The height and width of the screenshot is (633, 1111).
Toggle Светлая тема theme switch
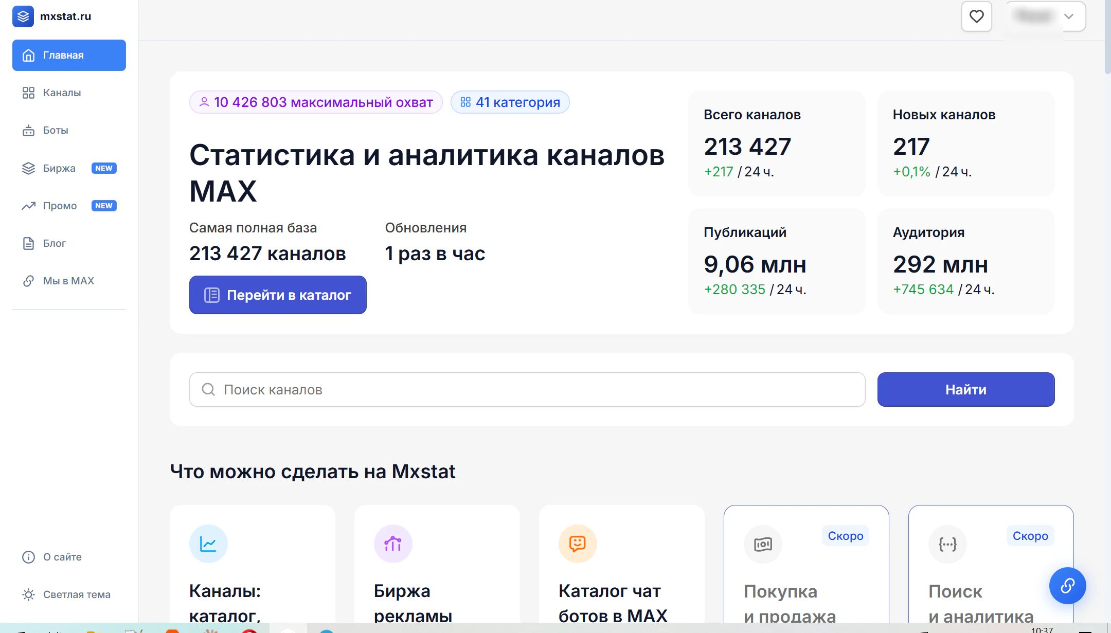(69, 594)
